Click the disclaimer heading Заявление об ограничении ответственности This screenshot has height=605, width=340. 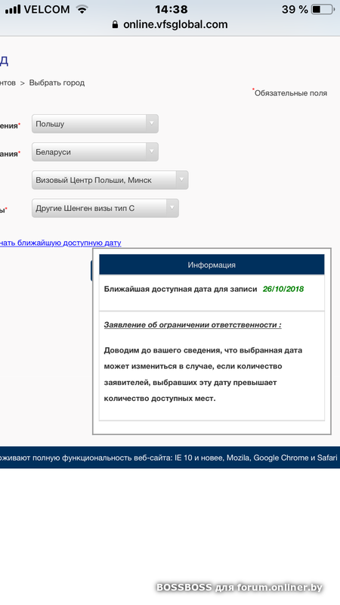click(x=193, y=325)
